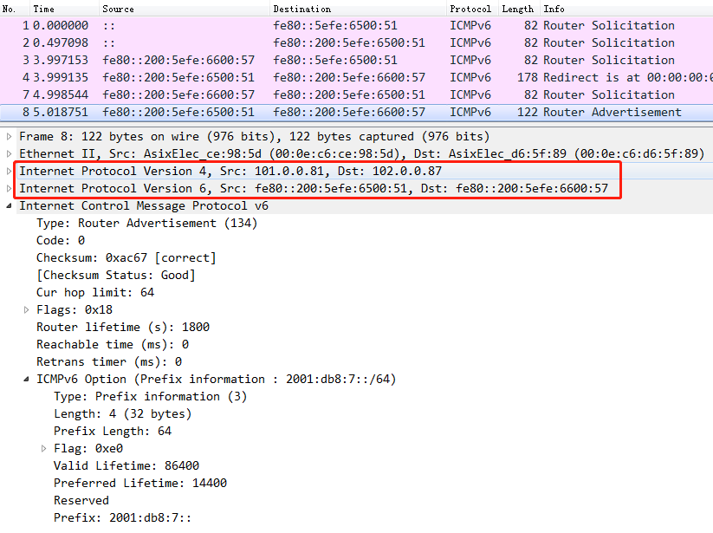Collapse the ICMPv6 Option Prefix information subtree

coord(25,379)
